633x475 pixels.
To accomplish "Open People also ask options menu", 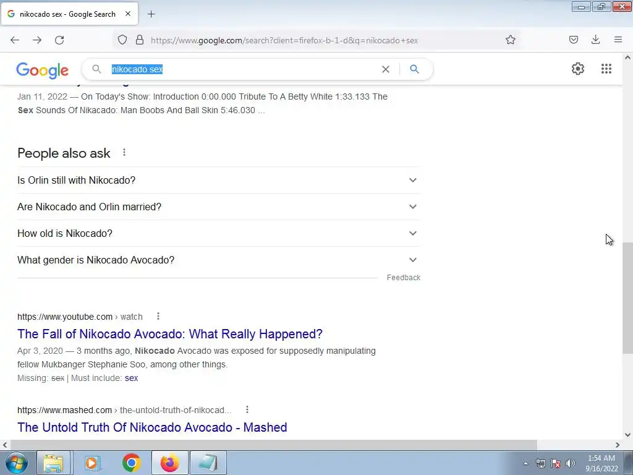I will coord(124,152).
